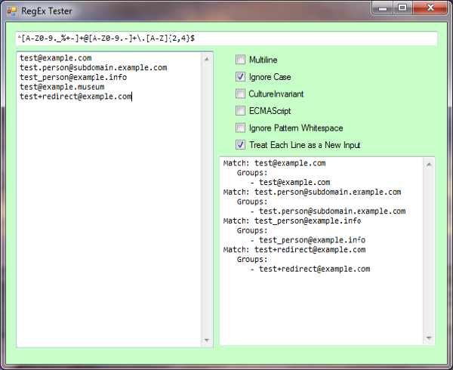
Task: Check Ignore Pattern Whitespace
Action: pos(241,128)
